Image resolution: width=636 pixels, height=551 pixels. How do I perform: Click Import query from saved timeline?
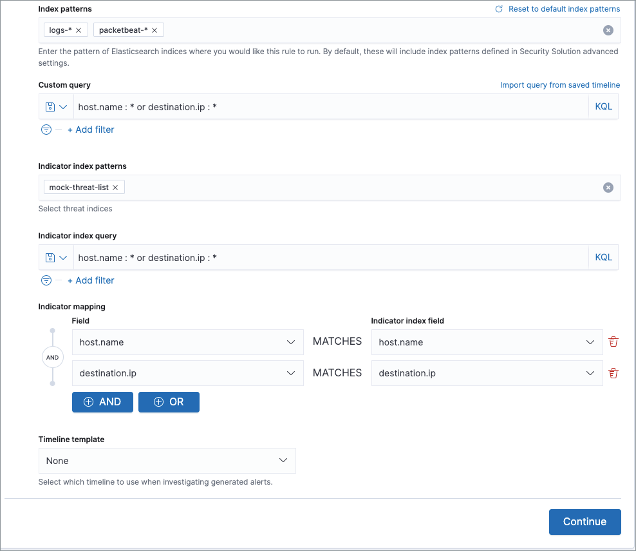click(x=560, y=85)
